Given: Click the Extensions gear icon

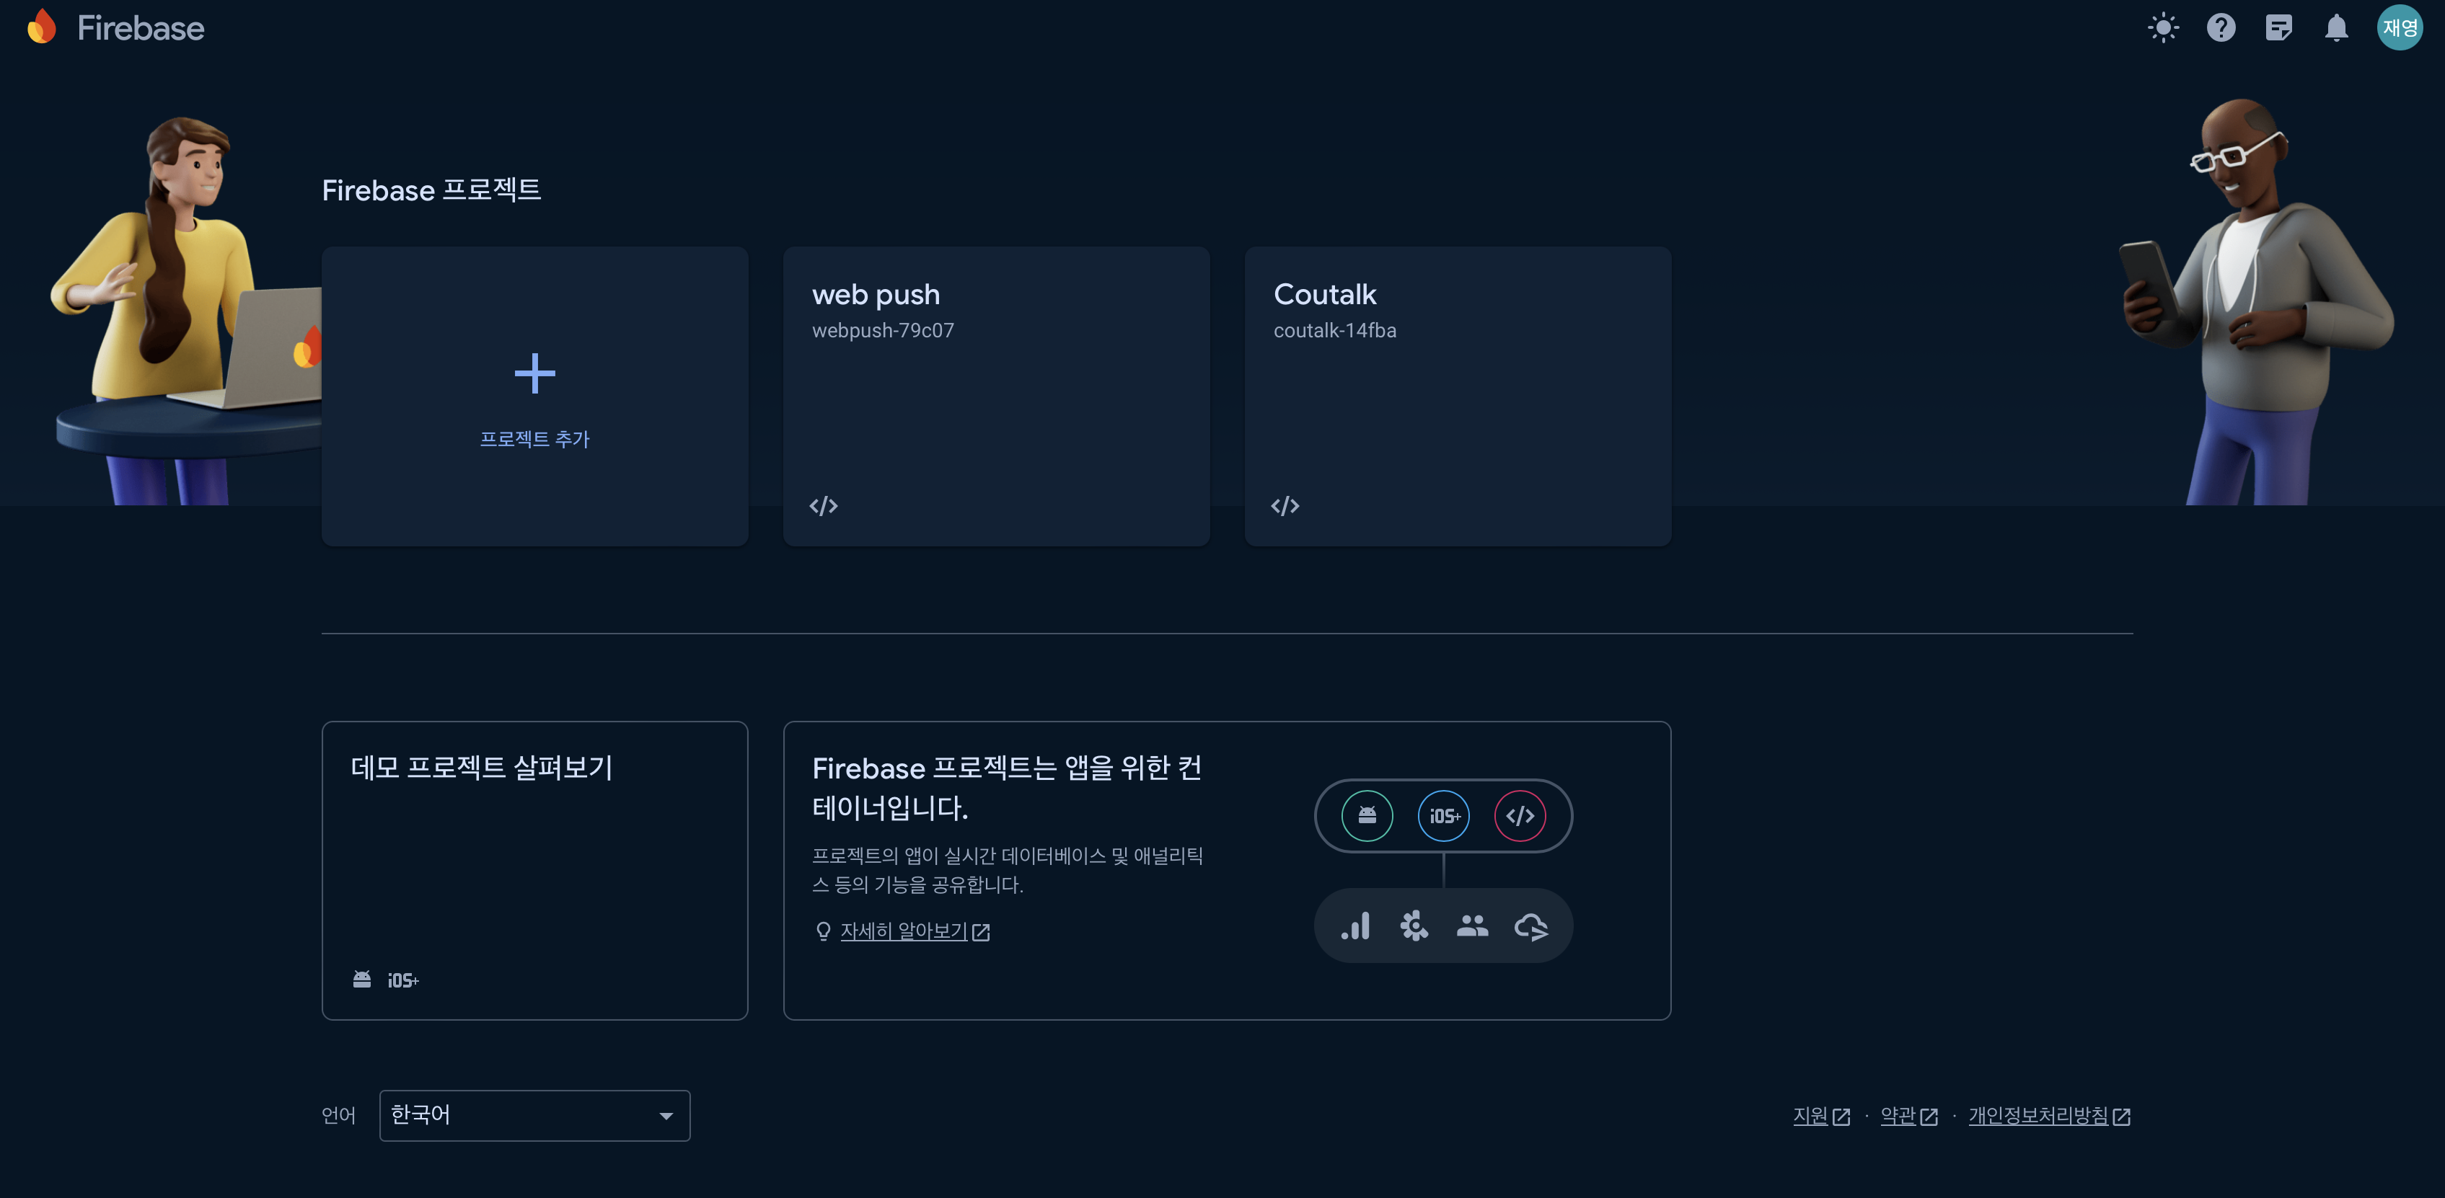Looking at the screenshot, I should pos(1414,926).
